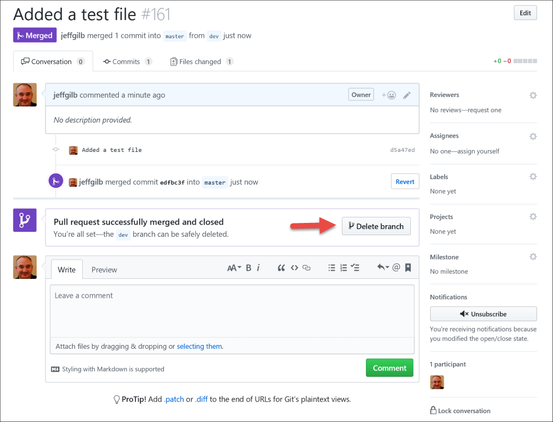The image size is (553, 422).
Task: Open the add reaction emoji picker
Action: (x=389, y=95)
